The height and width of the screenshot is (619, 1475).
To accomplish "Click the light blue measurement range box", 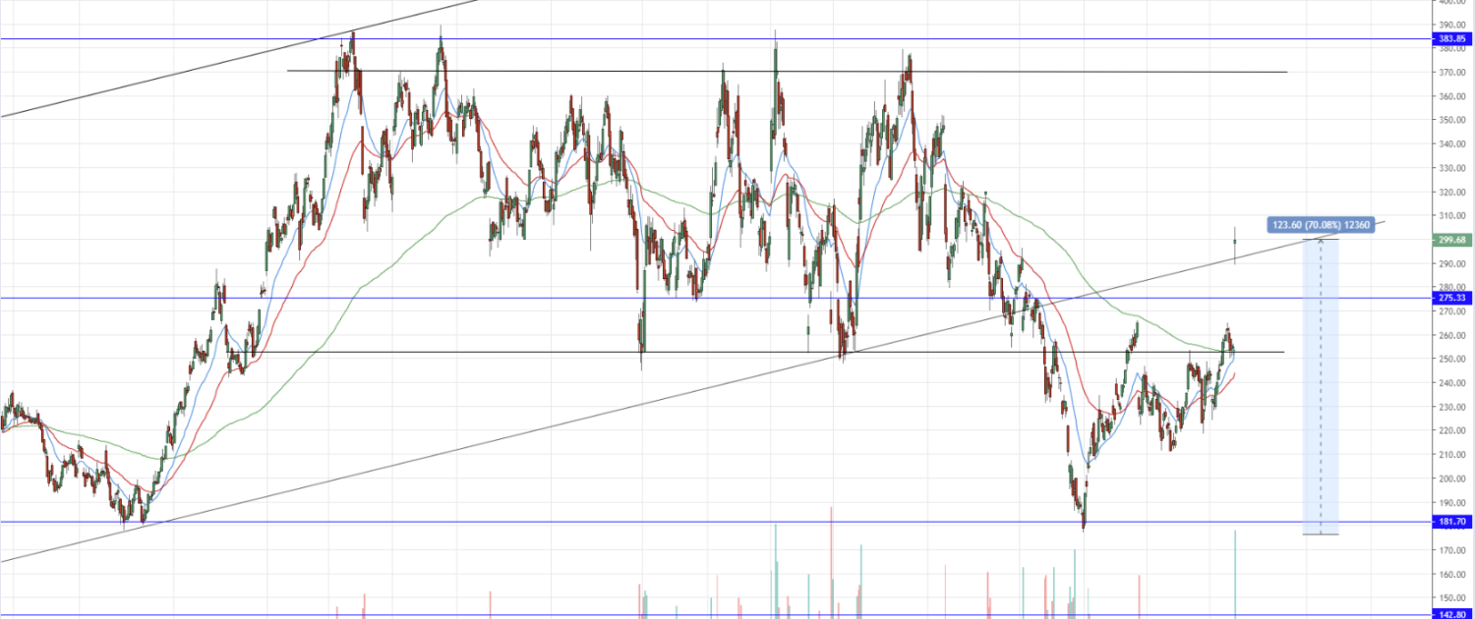I will pyautogui.click(x=1321, y=393).
